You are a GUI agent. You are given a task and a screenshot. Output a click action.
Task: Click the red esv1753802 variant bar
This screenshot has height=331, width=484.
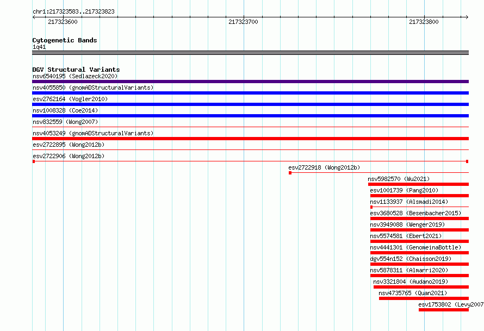coord(444,310)
